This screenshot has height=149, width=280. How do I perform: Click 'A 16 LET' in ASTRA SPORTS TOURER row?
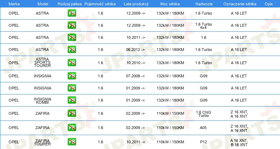coord(239,63)
